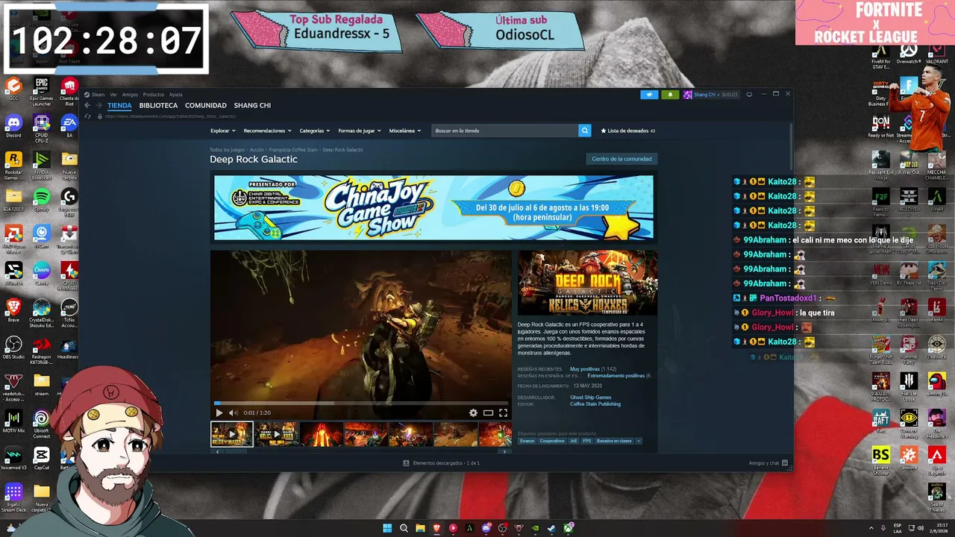This screenshot has width=955, height=537.
Task: Open 'Amigos y chat' panel
Action: coord(768,463)
